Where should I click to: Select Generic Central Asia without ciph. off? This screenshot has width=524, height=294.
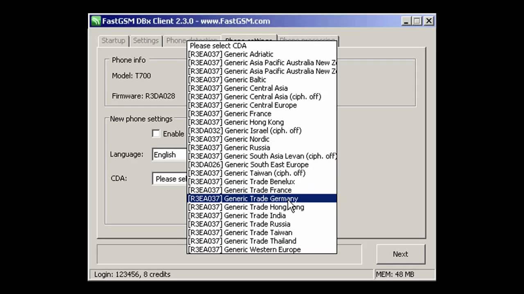click(262, 88)
